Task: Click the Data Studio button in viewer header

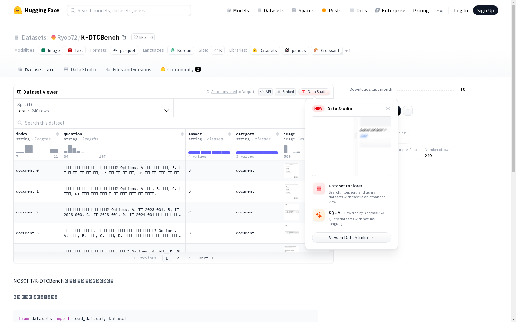Action: pyautogui.click(x=314, y=92)
